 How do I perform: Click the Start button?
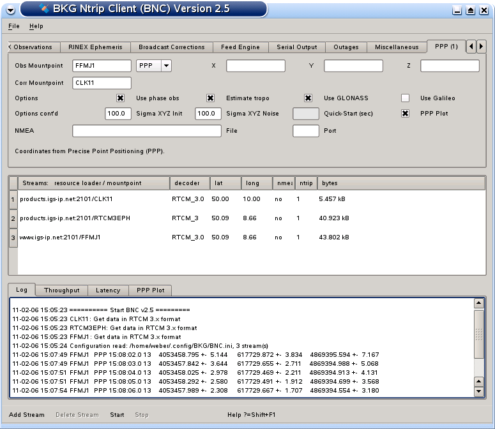click(x=117, y=415)
